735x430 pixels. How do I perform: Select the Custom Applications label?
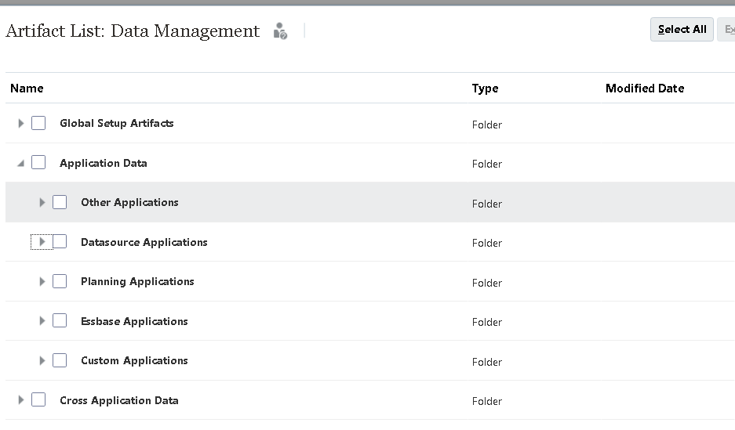pos(134,361)
